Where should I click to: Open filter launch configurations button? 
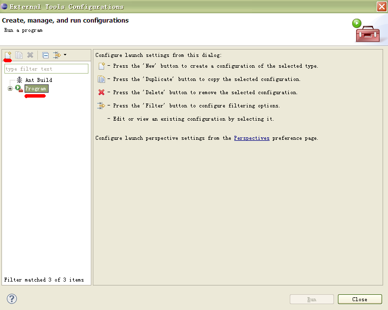(56, 55)
